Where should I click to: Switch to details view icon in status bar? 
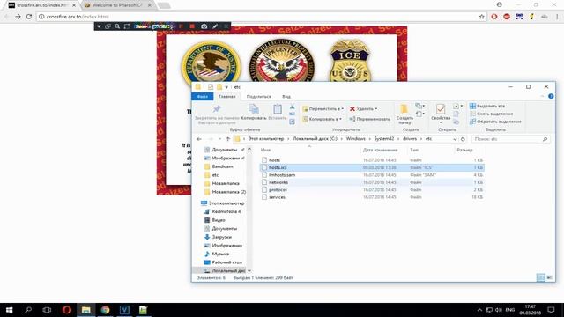(540, 277)
